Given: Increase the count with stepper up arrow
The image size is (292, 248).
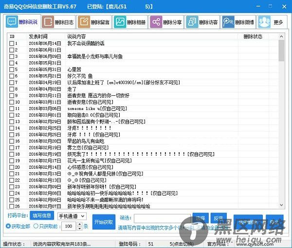Looking at the screenshot, I should tap(79, 224).
